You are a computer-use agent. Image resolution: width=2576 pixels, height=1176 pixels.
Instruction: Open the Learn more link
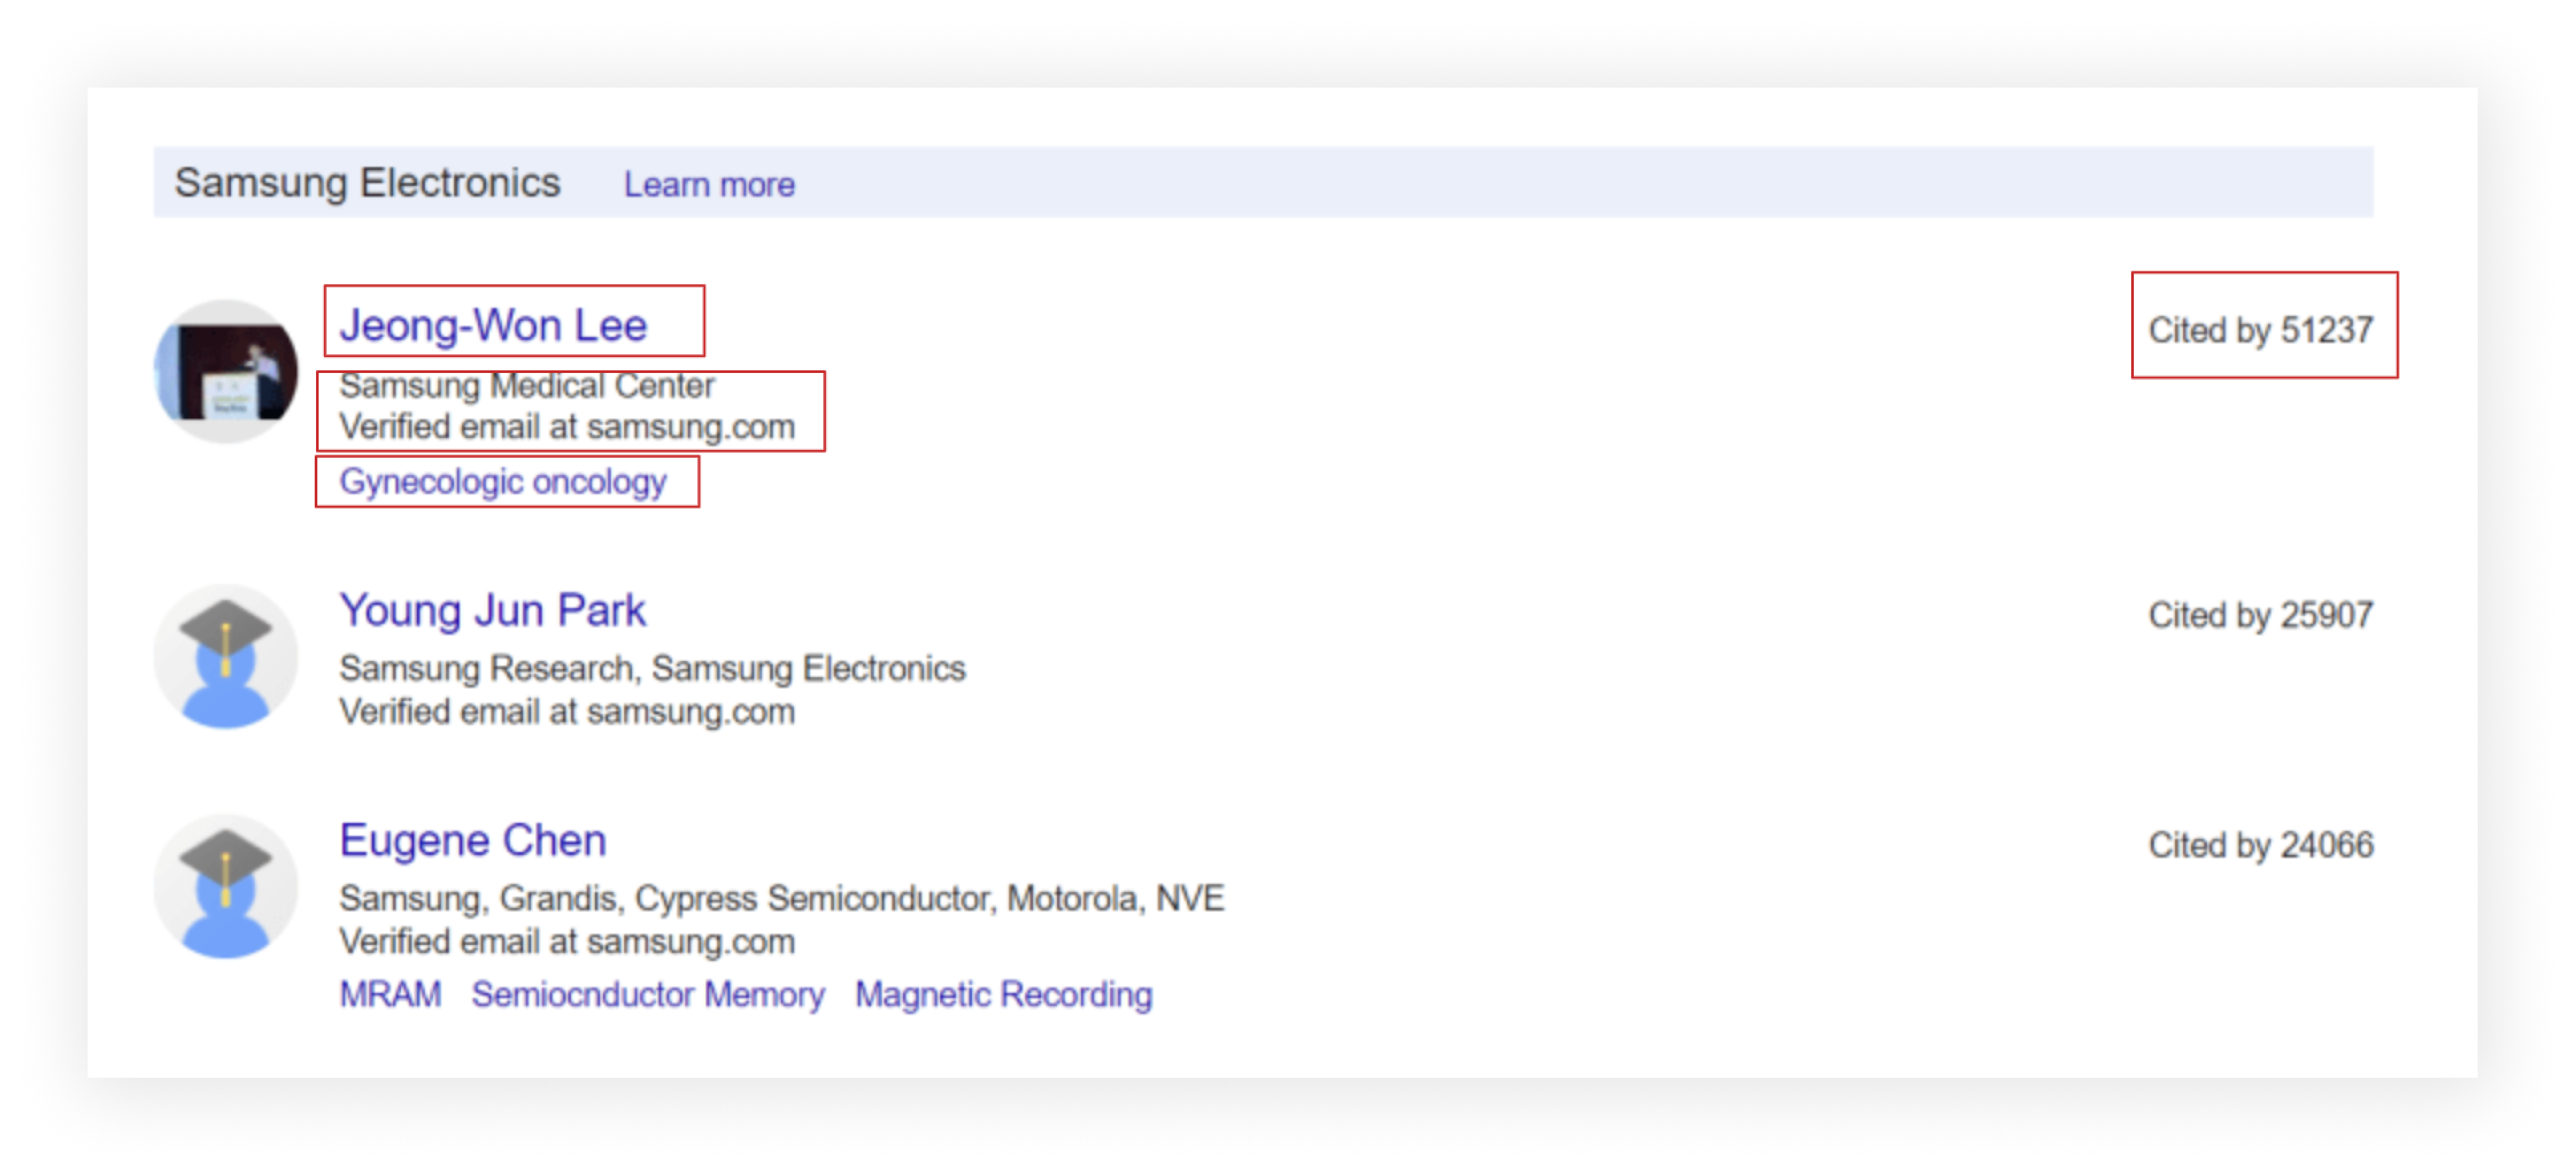(709, 184)
